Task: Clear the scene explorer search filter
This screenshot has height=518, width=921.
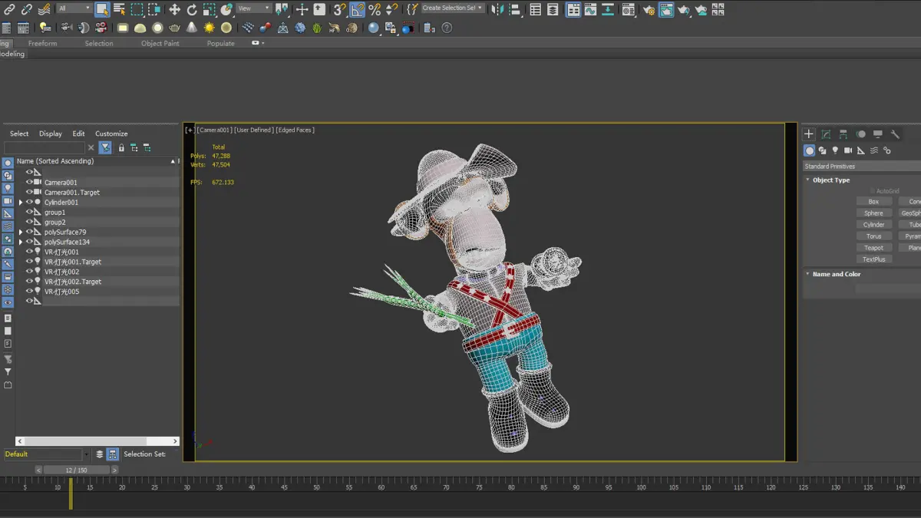Action: point(91,147)
